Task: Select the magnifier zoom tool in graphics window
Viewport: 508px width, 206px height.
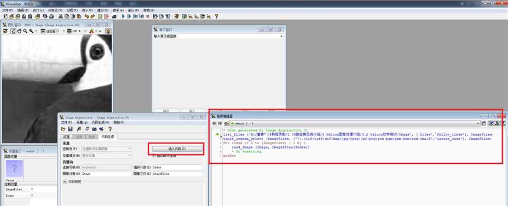Action: 25,31
